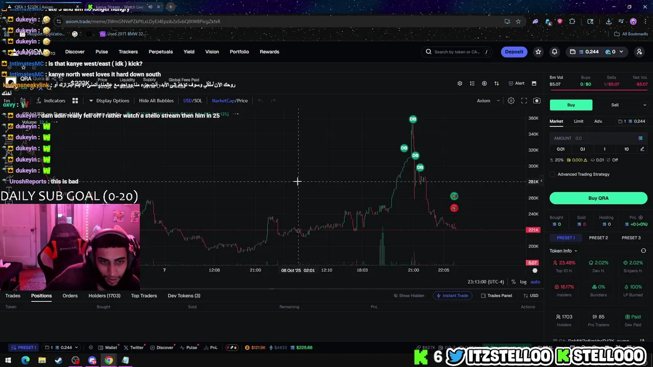The height and width of the screenshot is (367, 653).
Task: Toggle percent scale on chart
Action: pyautogui.click(x=514, y=282)
